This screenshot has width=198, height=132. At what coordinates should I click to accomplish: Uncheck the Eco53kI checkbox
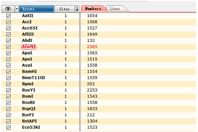pos(8,127)
